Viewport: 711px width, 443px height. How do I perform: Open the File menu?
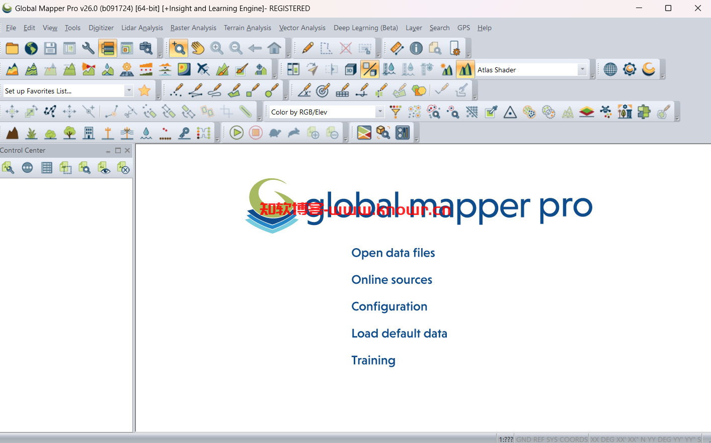pos(11,28)
